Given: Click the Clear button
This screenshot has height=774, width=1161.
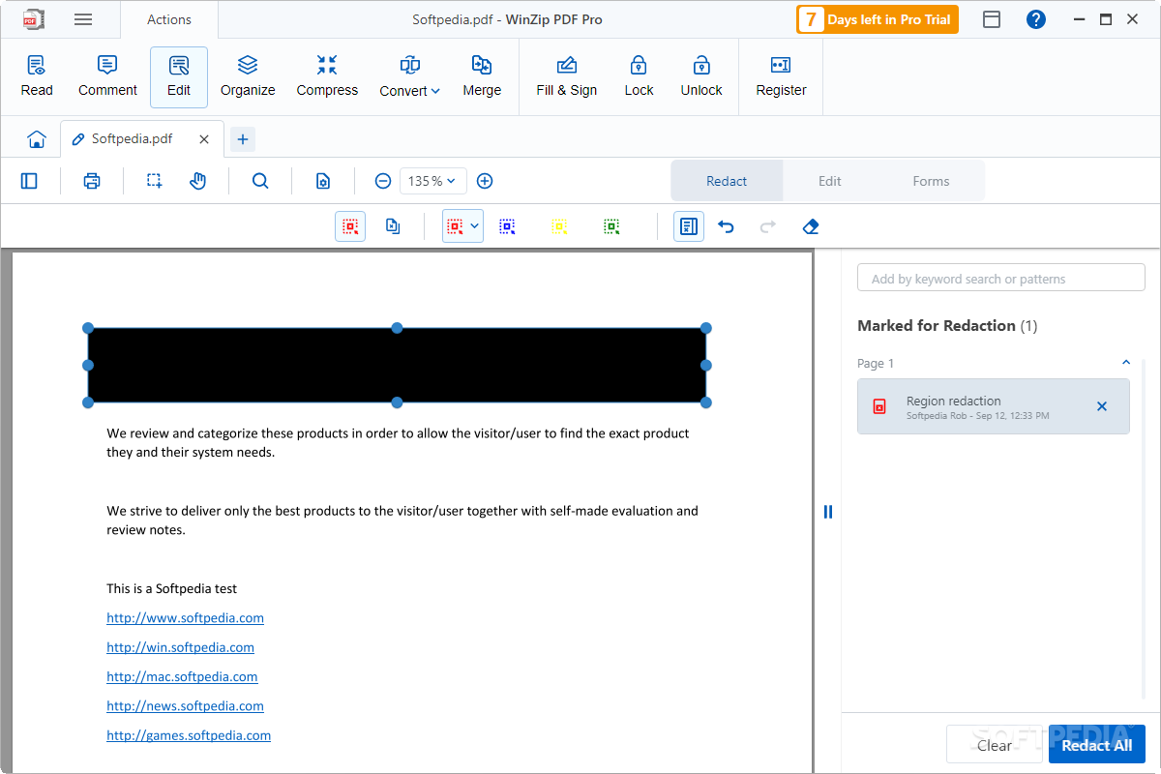Looking at the screenshot, I should coord(995,745).
